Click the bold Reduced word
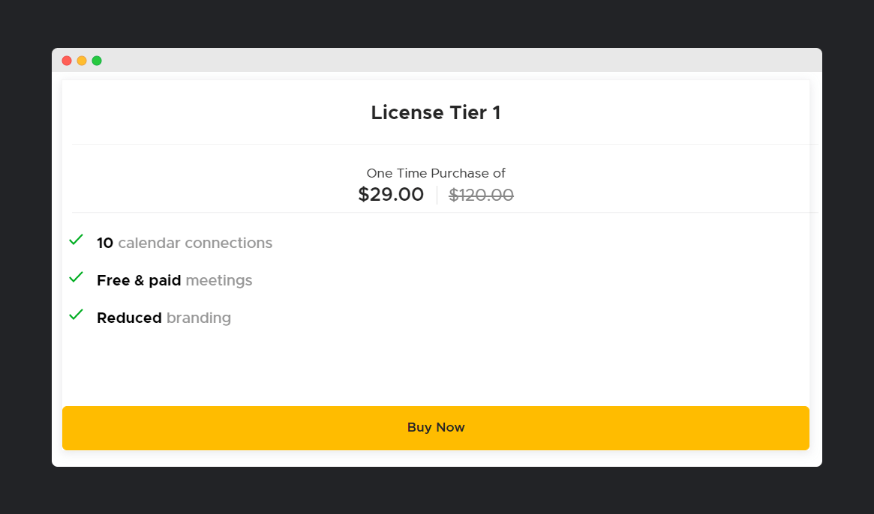 coord(129,318)
